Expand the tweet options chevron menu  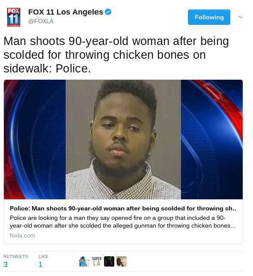240,17
